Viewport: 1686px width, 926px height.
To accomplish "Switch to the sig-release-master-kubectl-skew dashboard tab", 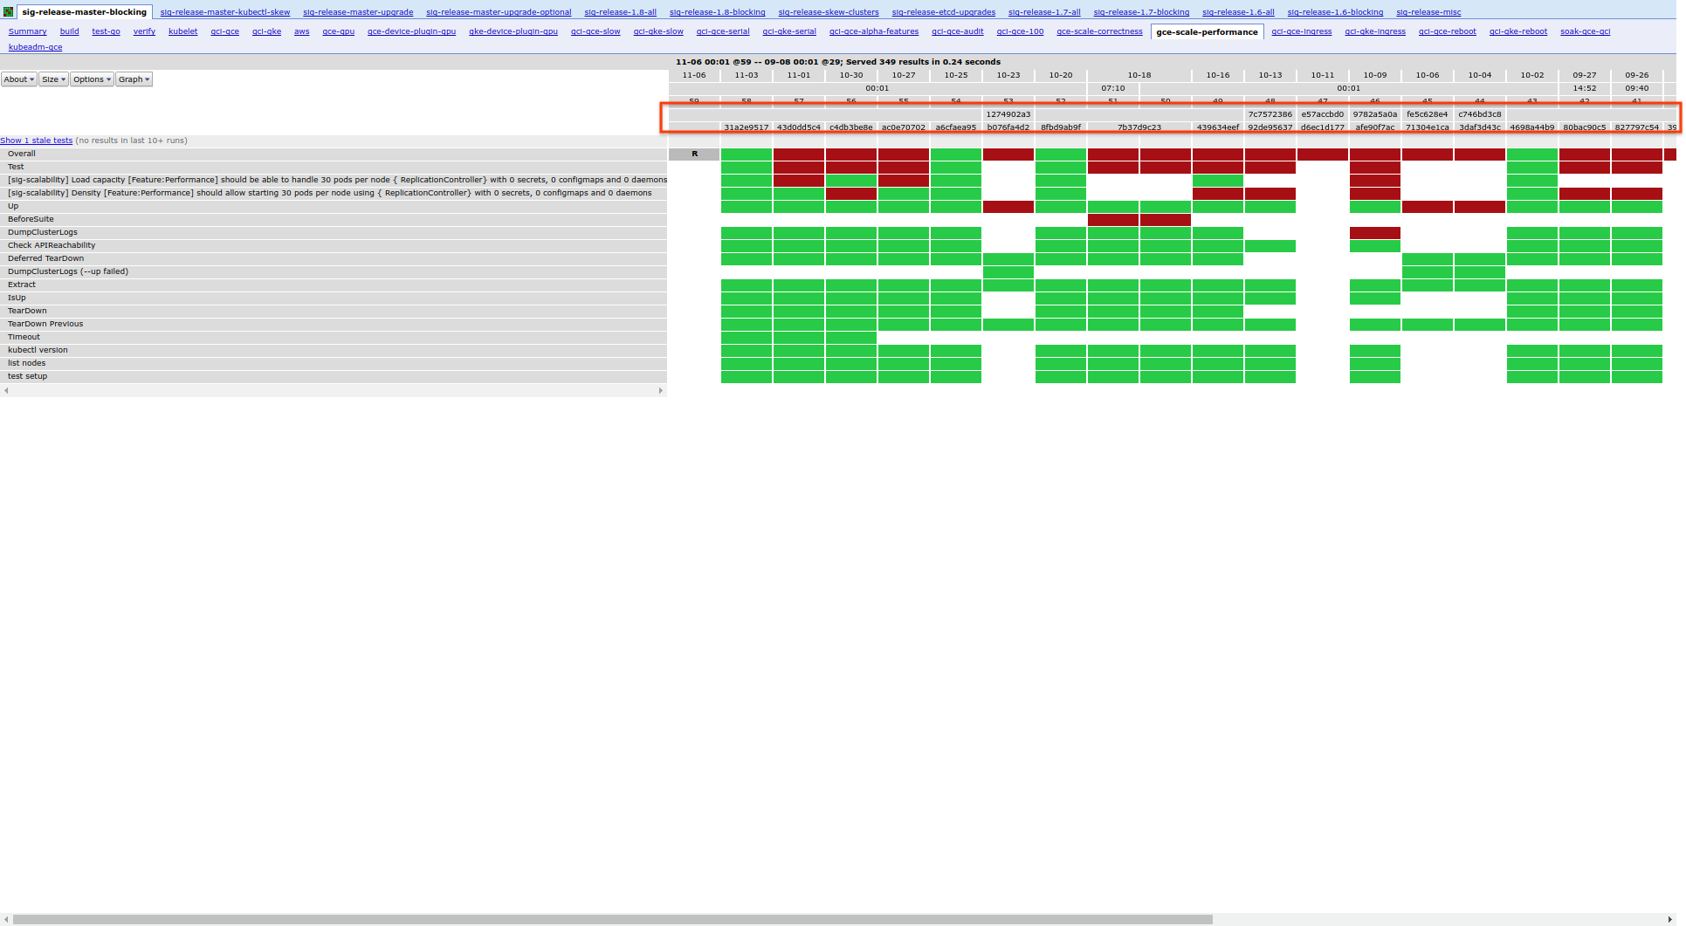I will 224,12.
